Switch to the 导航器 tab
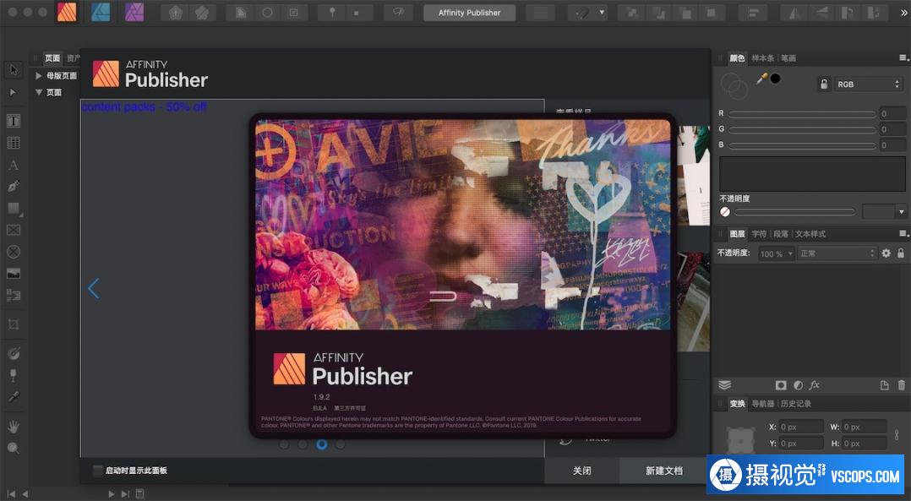The height and width of the screenshot is (501, 911). 763,404
